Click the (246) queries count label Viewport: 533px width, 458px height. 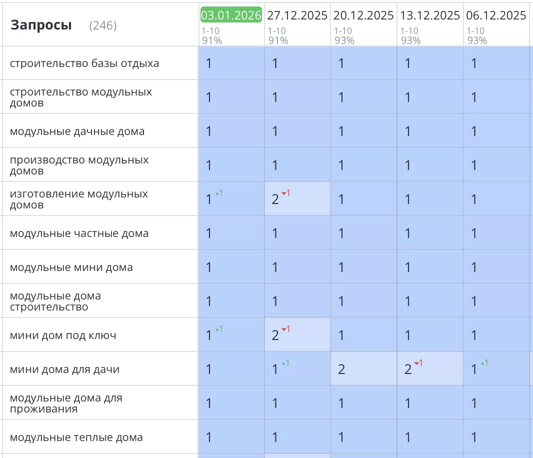click(103, 25)
